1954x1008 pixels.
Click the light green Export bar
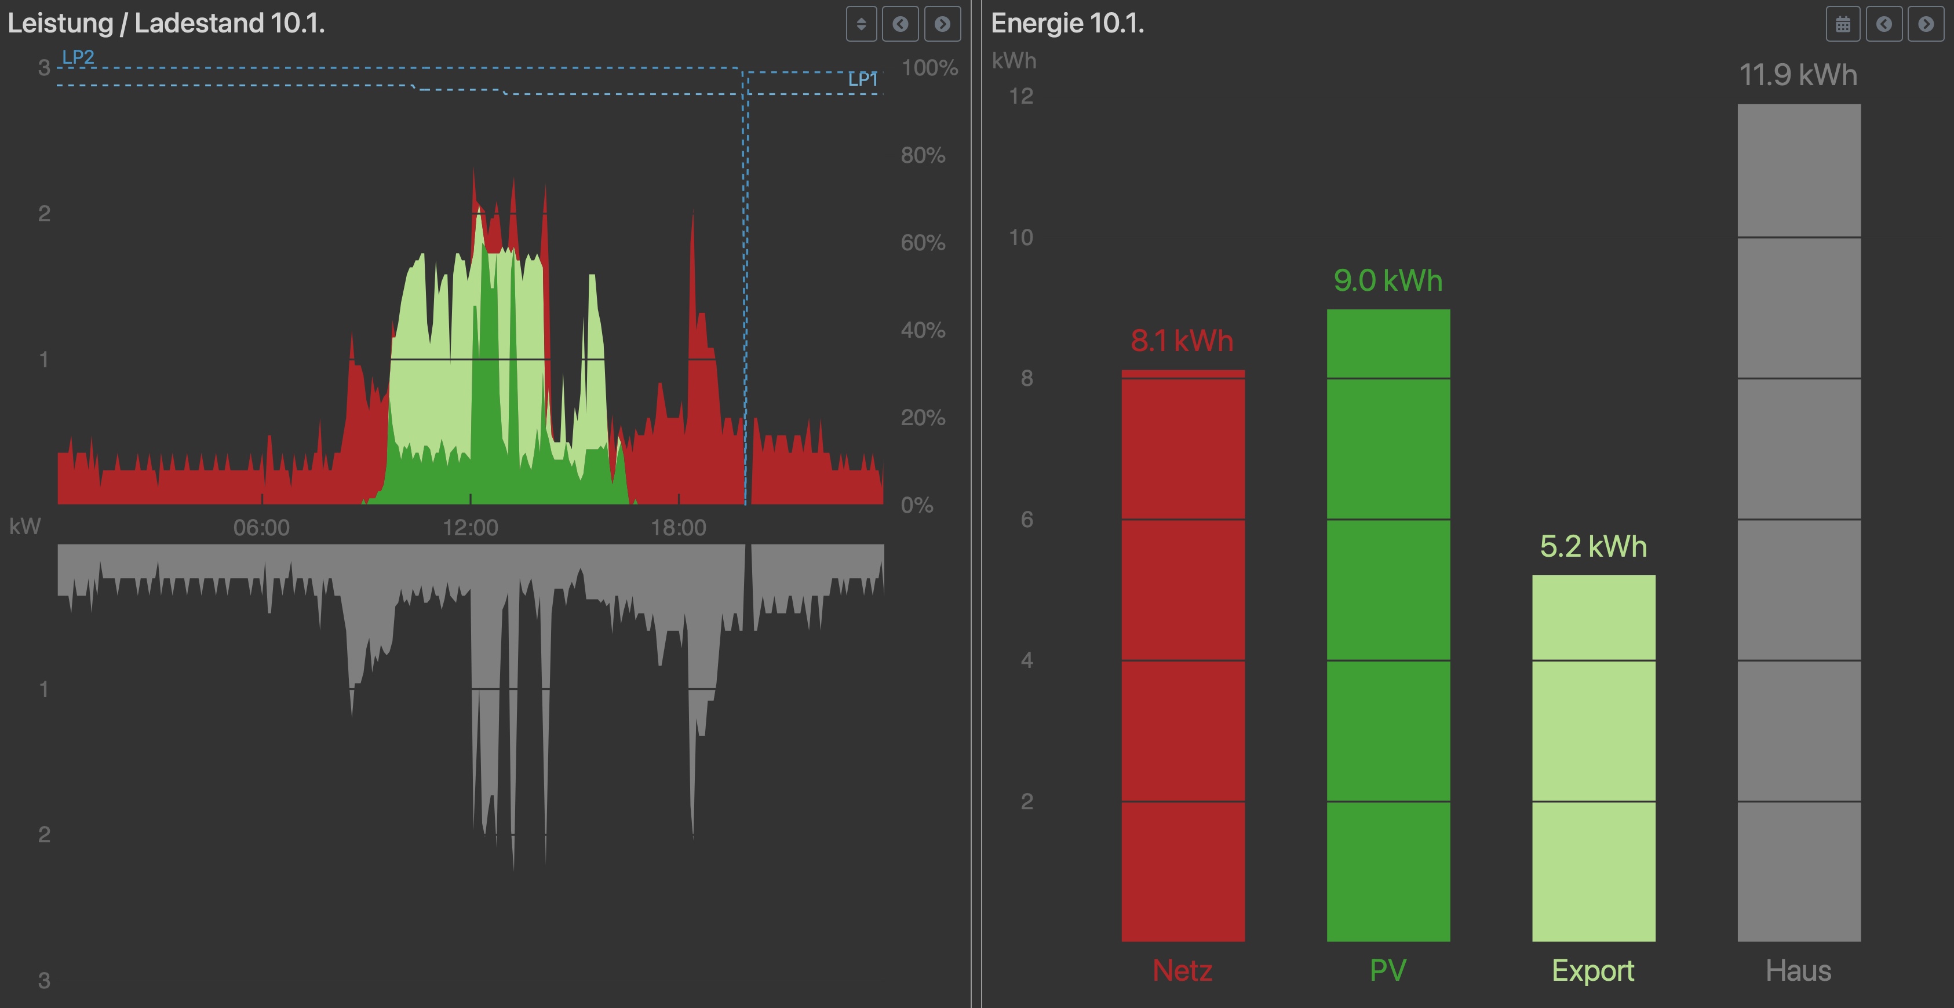pos(1593,758)
